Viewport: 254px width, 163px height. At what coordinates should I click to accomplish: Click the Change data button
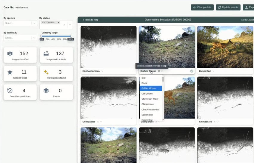(202, 7)
